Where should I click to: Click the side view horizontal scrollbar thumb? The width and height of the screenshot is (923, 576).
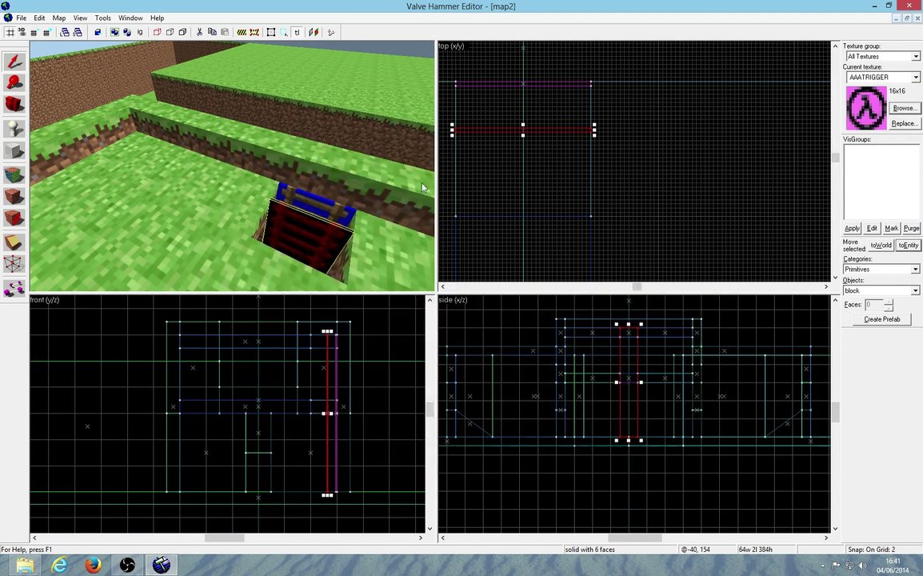(634, 538)
